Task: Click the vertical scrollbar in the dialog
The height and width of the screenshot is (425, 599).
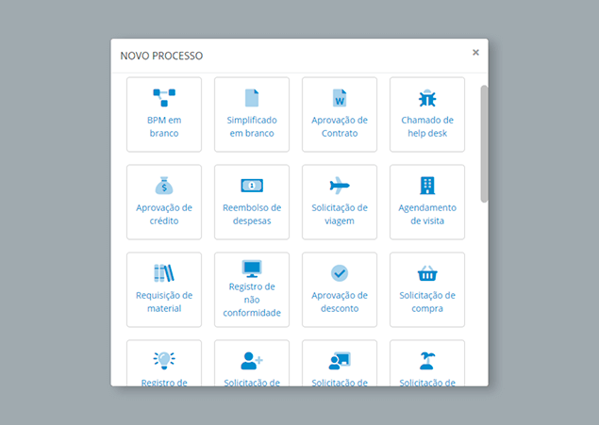Action: coord(484,143)
